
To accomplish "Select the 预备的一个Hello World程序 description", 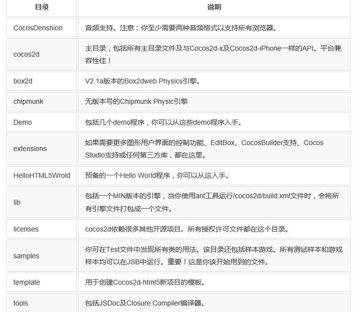I will point(158,175).
